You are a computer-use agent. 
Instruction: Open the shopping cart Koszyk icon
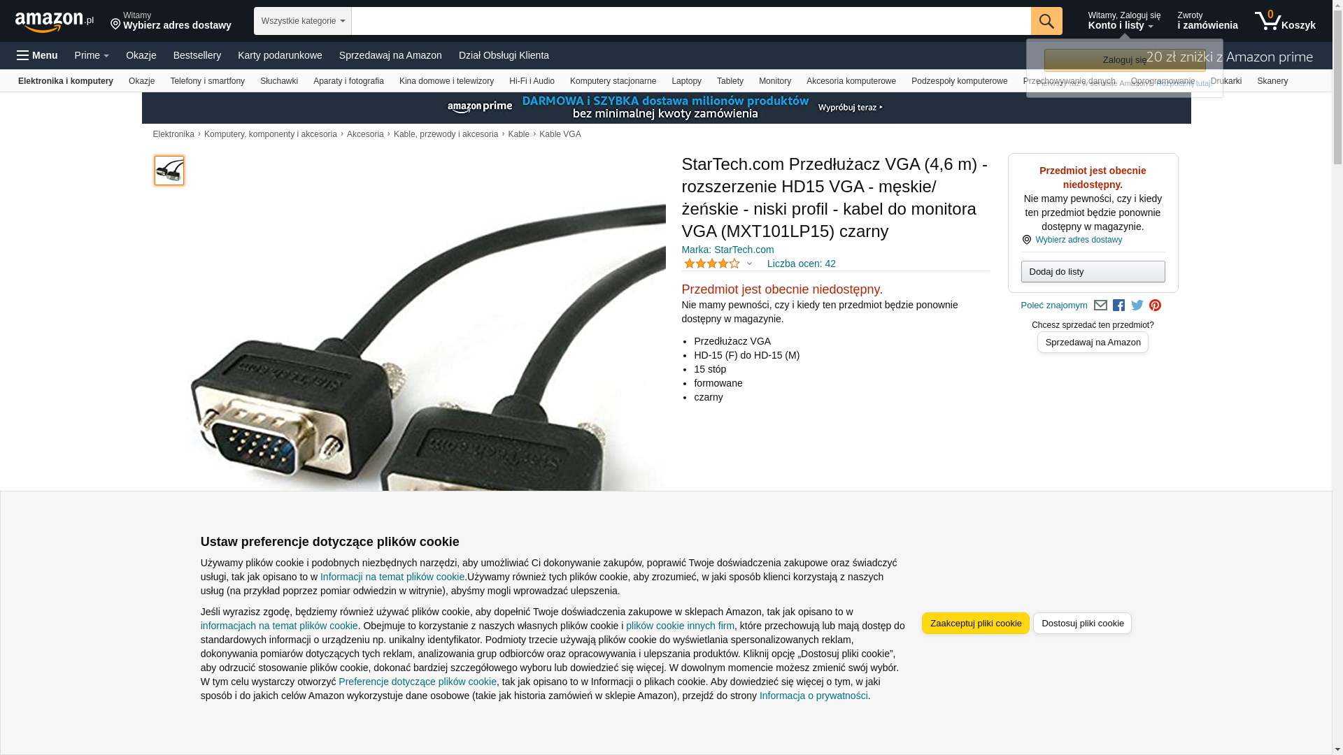[1285, 21]
